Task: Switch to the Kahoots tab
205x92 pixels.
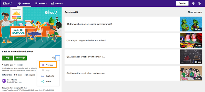Action: [41, 4]
